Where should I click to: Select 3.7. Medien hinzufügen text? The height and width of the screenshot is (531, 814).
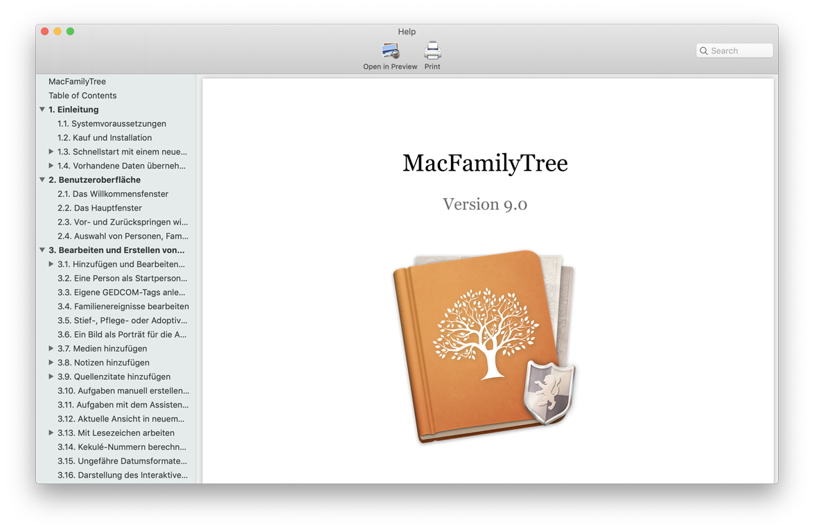103,348
